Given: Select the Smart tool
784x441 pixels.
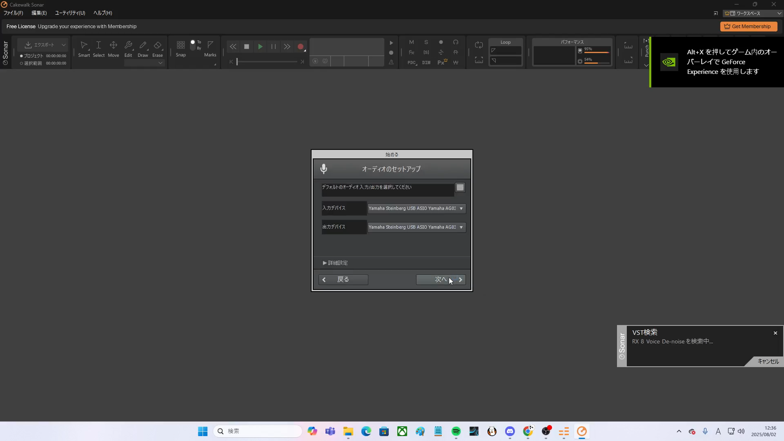Looking at the screenshot, I should tap(84, 49).
